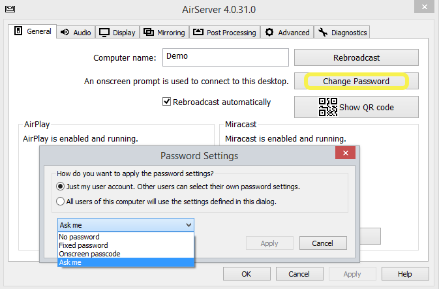This screenshot has height=289, width=439.
Task: Close the Password Settings dialog
Action: (344, 155)
